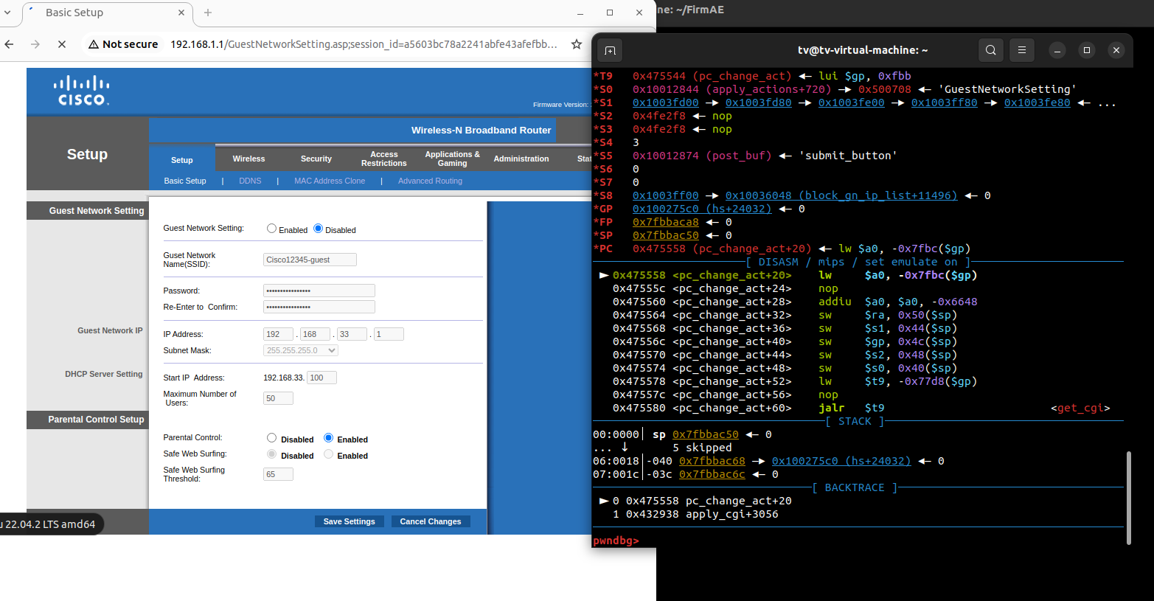This screenshot has width=1154, height=601.
Task: Select Safe Web Surfing Enabled radio
Action: point(329,454)
